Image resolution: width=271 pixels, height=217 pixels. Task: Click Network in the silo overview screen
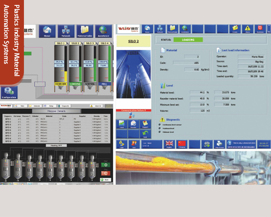(x=66, y=31)
